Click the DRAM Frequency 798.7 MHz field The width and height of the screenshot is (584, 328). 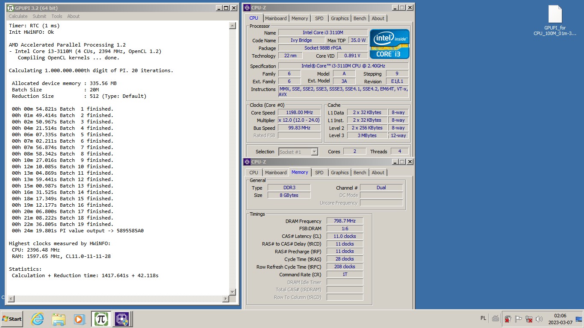click(345, 221)
